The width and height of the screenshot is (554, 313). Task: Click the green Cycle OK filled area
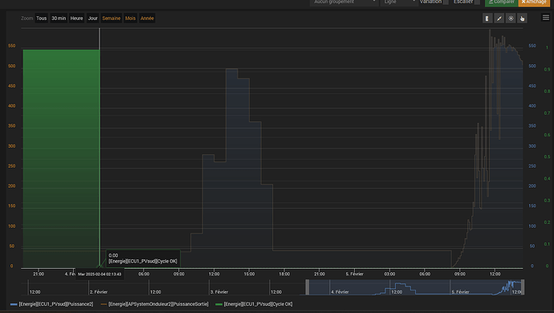pyautogui.click(x=61, y=159)
